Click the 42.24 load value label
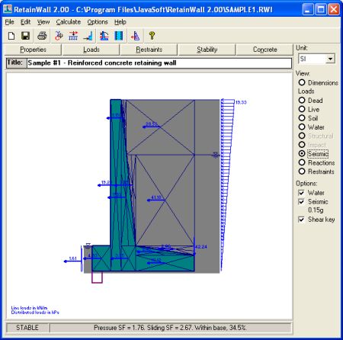343x340 pixels. coord(201,247)
